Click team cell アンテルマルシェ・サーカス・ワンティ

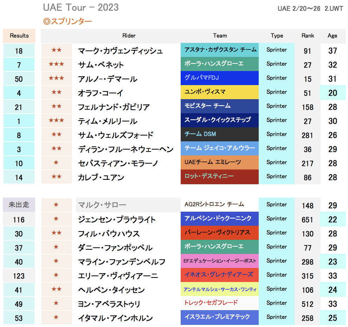click(x=220, y=289)
